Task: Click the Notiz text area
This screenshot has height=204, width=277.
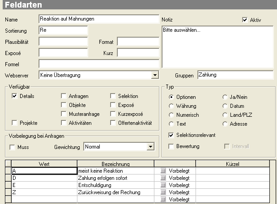Action: (217, 47)
